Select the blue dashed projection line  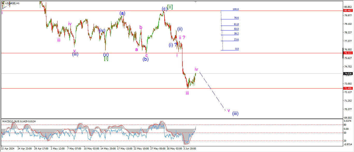[212, 91]
